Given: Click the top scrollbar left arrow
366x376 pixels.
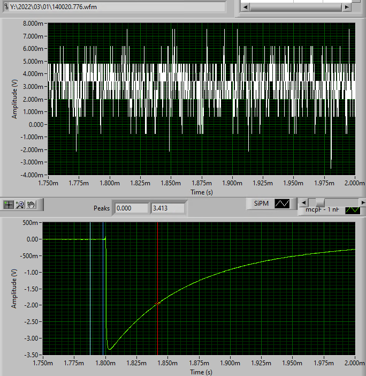Looking at the screenshot, I should [x=245, y=7].
